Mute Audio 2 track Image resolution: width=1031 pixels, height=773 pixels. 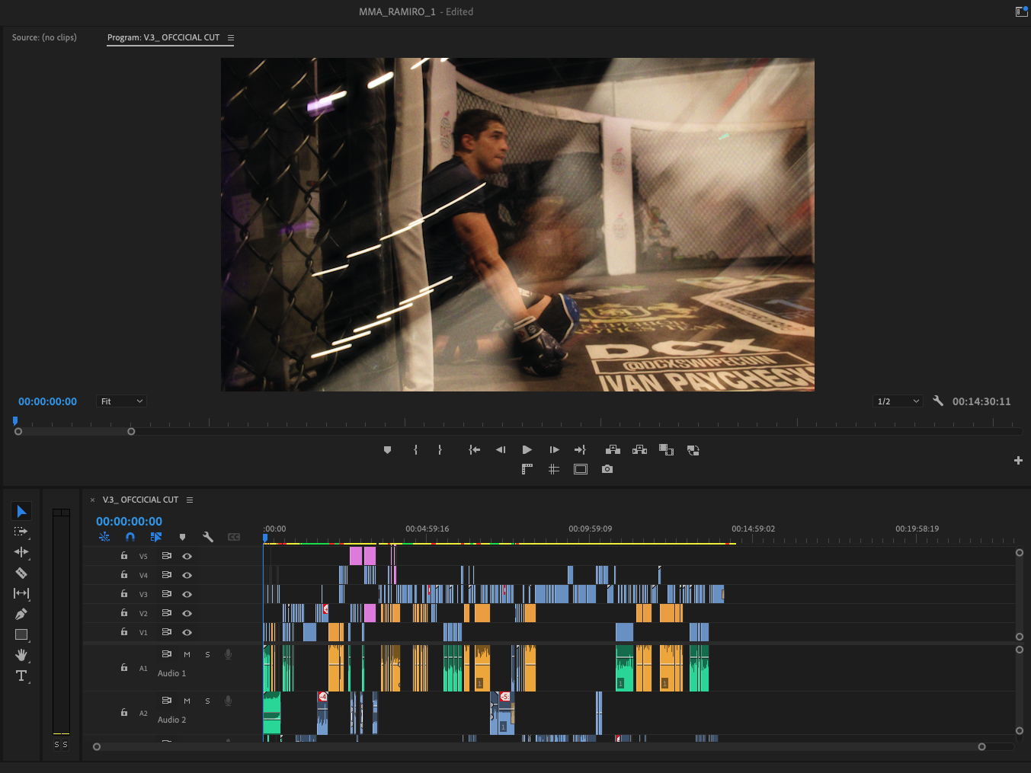(x=187, y=701)
